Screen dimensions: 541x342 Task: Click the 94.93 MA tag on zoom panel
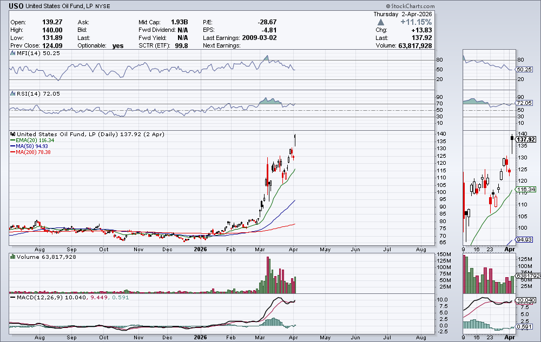coord(524,239)
